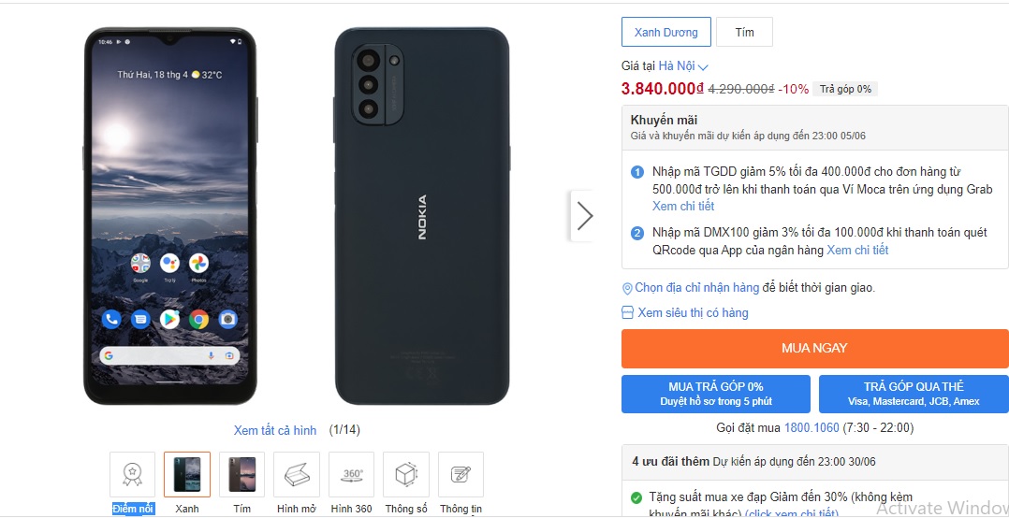The width and height of the screenshot is (1009, 518).
Task: Open the Xem tất cả hình link
Action: [x=275, y=430]
